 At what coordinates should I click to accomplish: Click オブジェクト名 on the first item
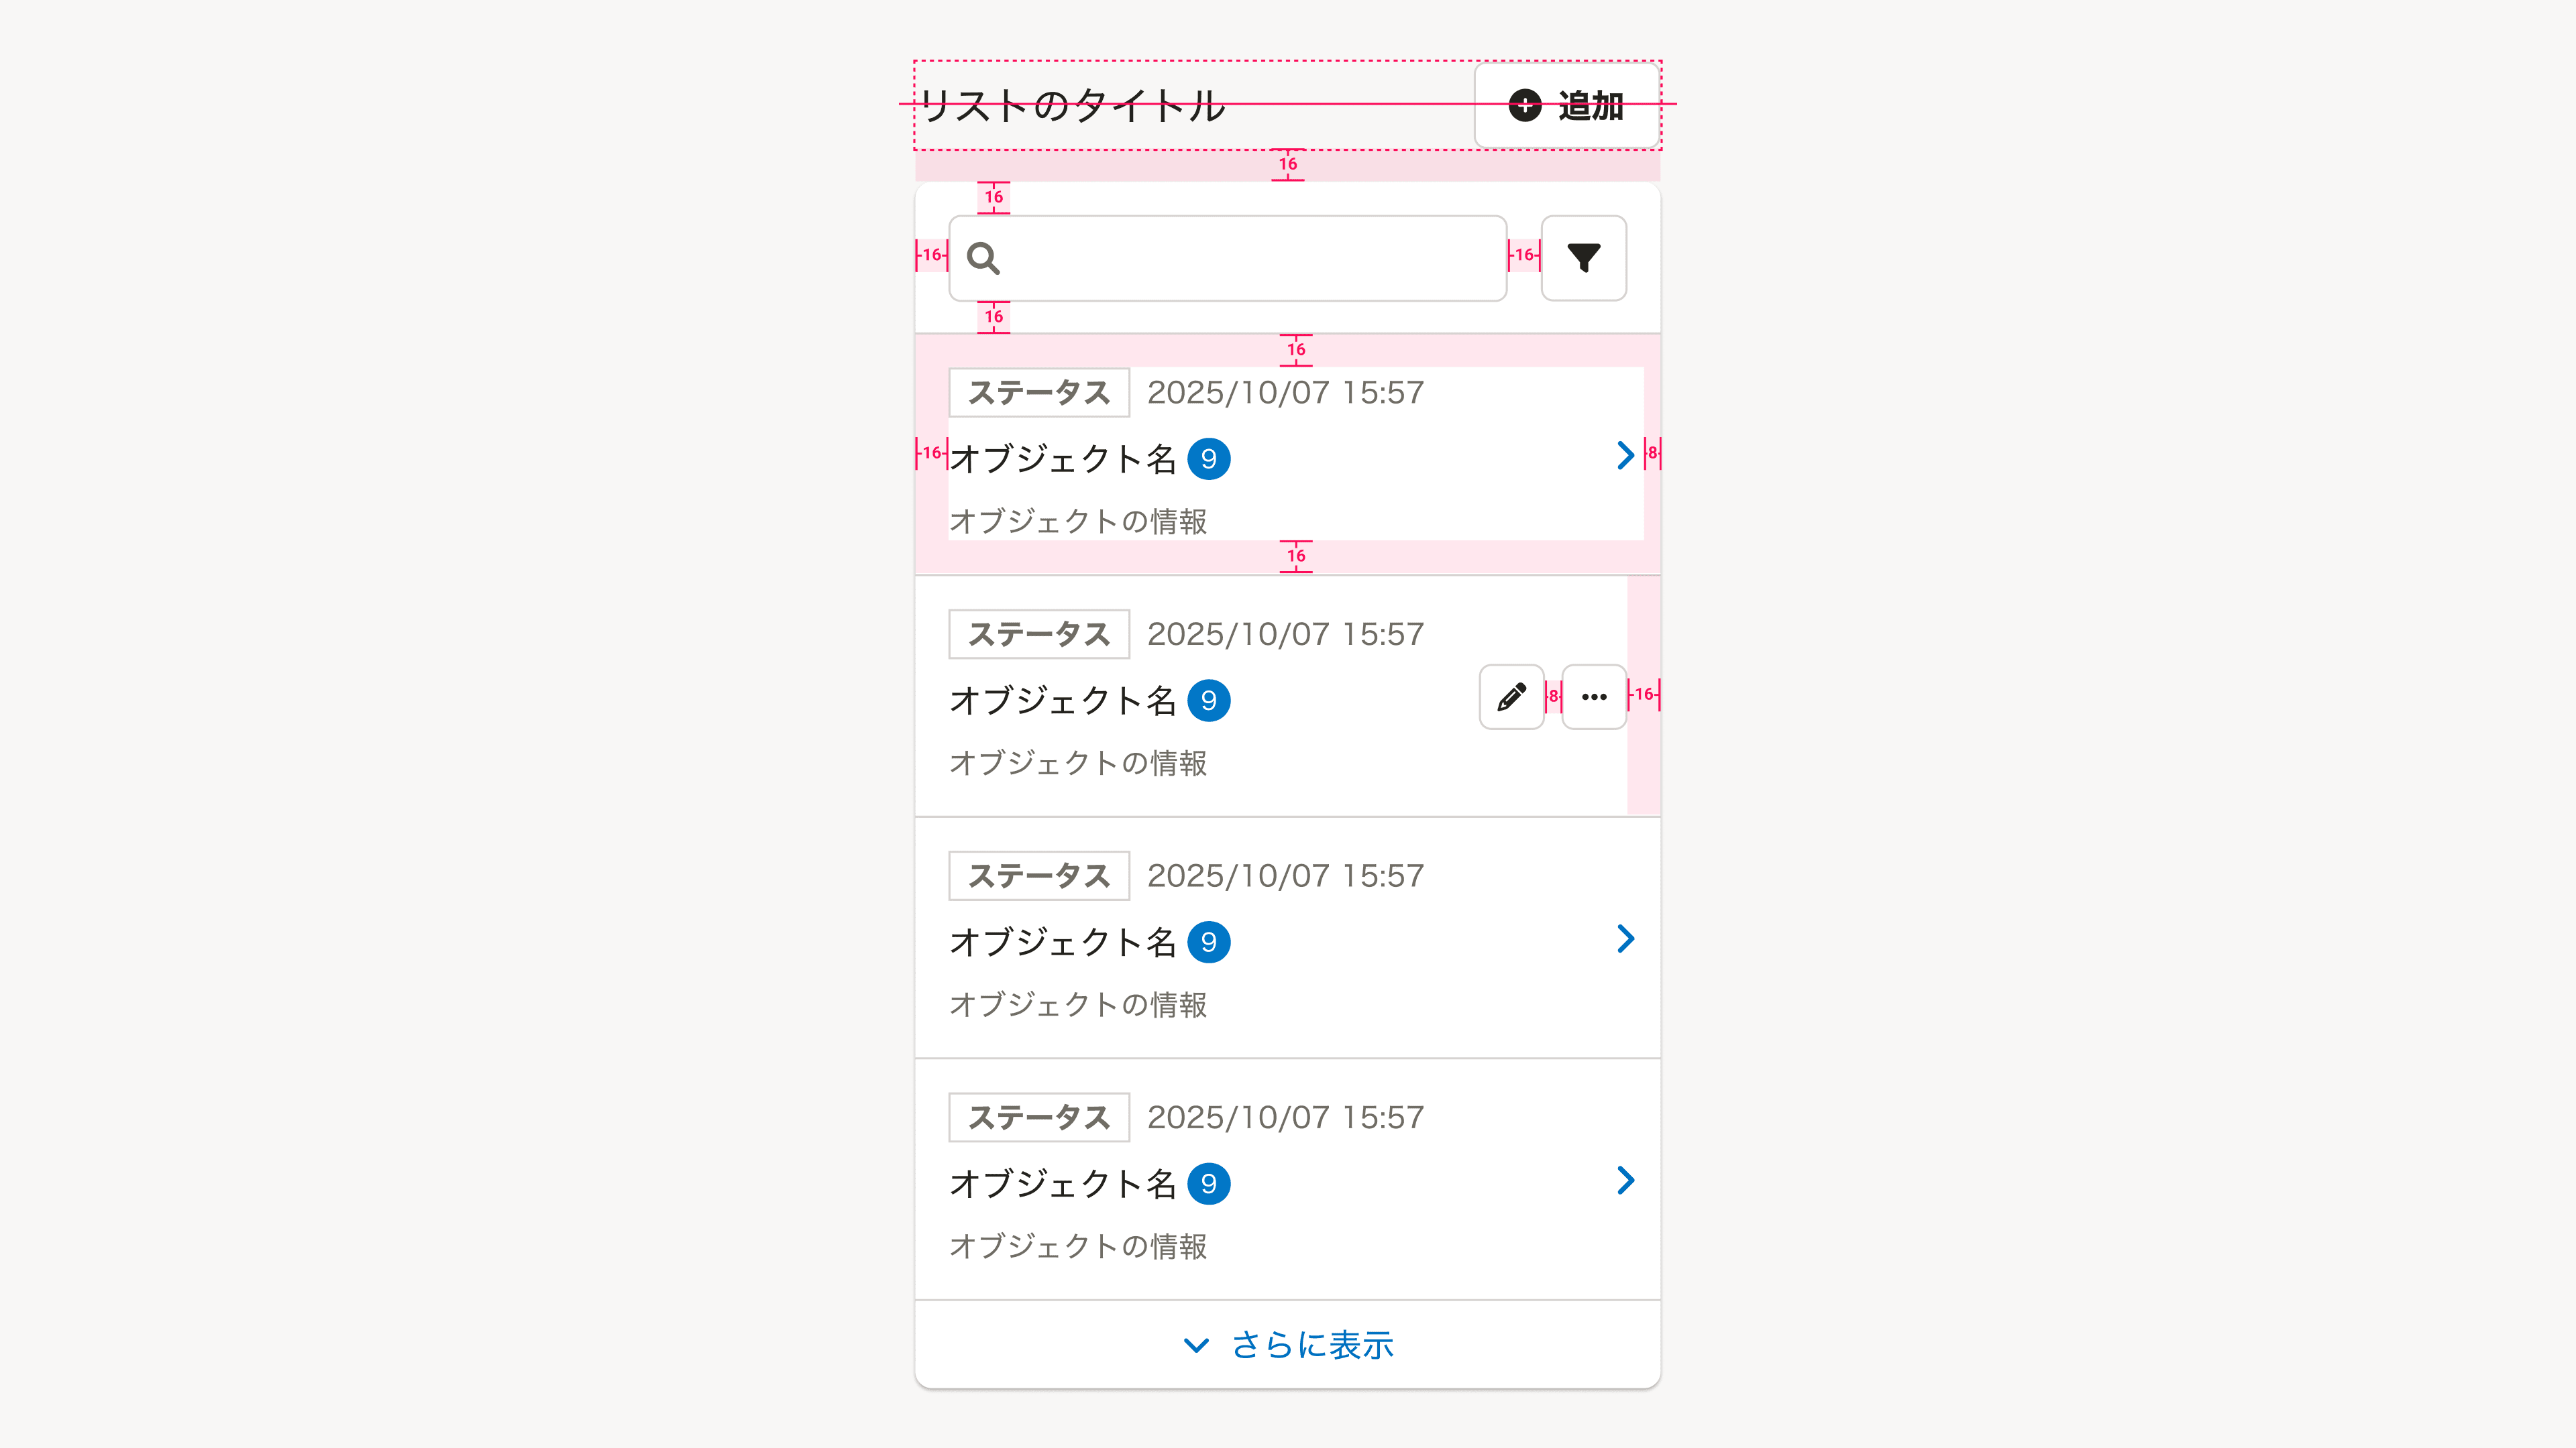(1063, 458)
